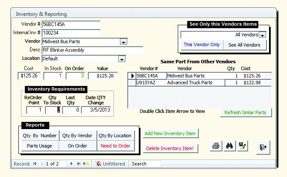
Task: Click the Qty To Stock field
Action: coord(53,110)
